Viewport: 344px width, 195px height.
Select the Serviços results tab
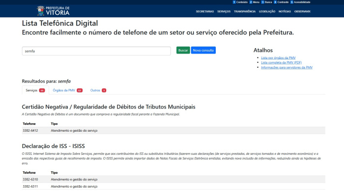point(35,90)
